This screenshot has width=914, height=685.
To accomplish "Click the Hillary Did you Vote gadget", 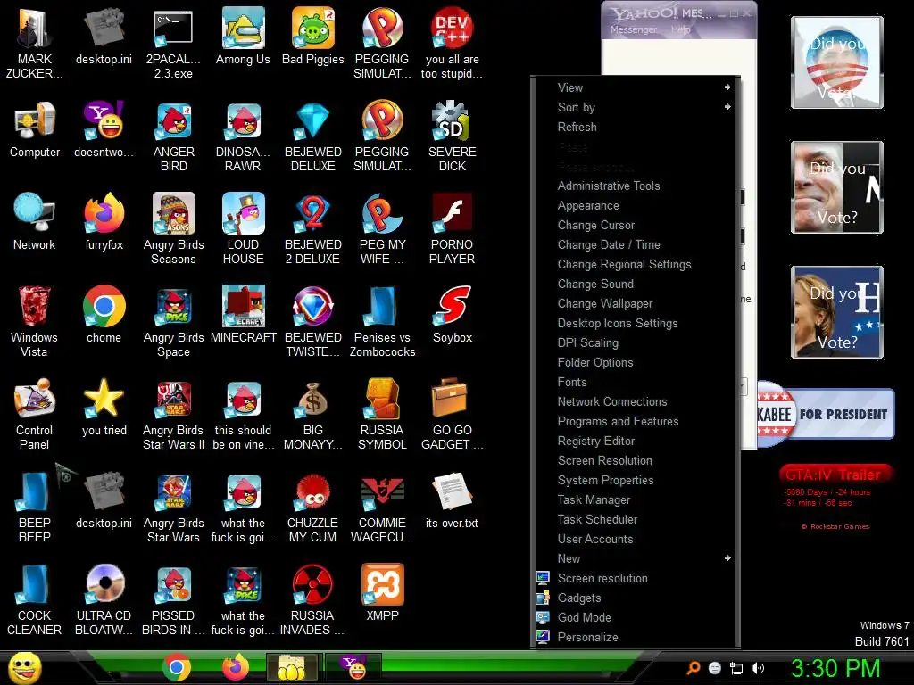I will pyautogui.click(x=837, y=312).
